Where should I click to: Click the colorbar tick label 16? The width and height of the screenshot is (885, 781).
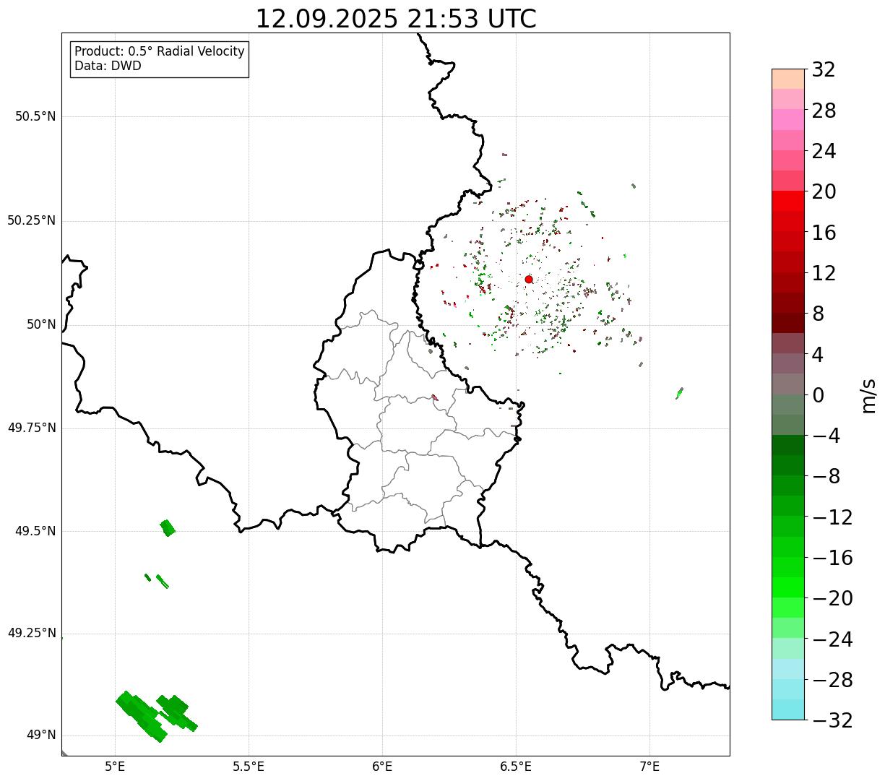(824, 233)
